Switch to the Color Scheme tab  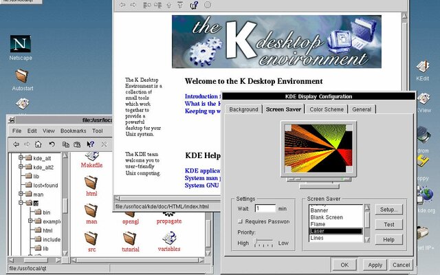click(327, 109)
